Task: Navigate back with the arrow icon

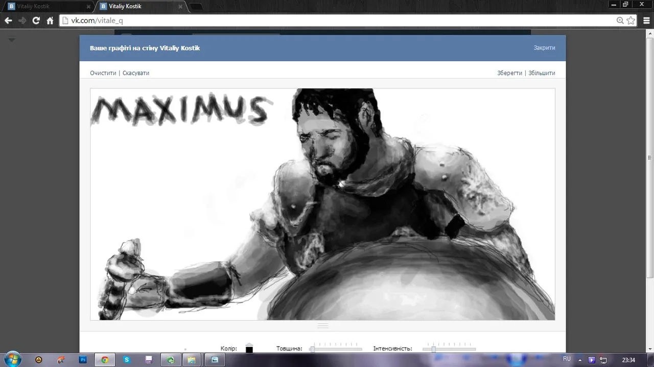Action: point(8,20)
